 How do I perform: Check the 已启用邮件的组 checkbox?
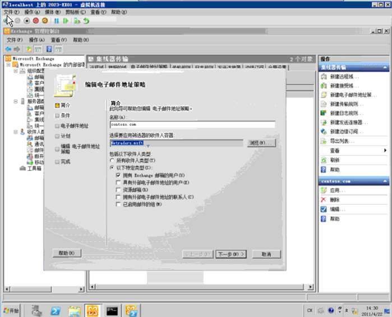118,204
